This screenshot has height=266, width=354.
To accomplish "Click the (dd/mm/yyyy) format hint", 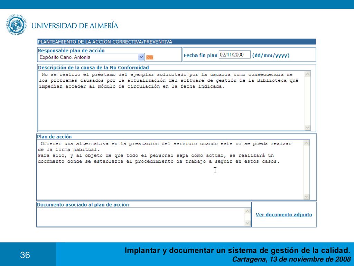I will point(271,55).
